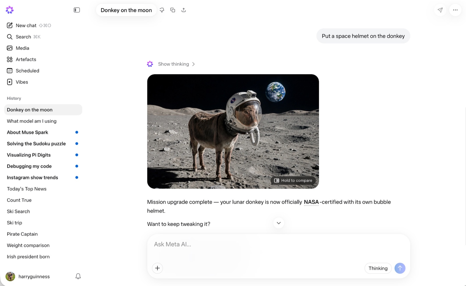The image size is (466, 286).
Task: Click the paper plane icon at top right
Action: tap(440, 10)
